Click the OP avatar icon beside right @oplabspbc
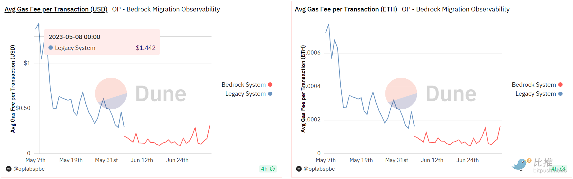573x179 pixels. 299,169
